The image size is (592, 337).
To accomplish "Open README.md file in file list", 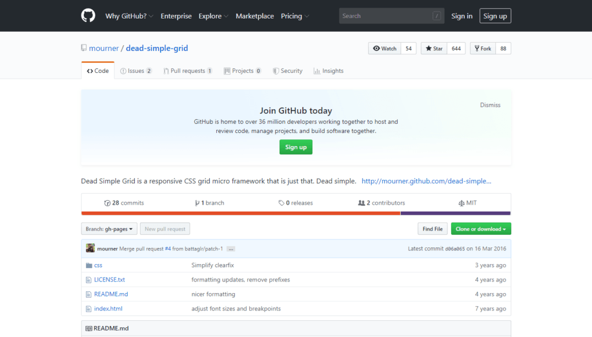I will (x=111, y=294).
